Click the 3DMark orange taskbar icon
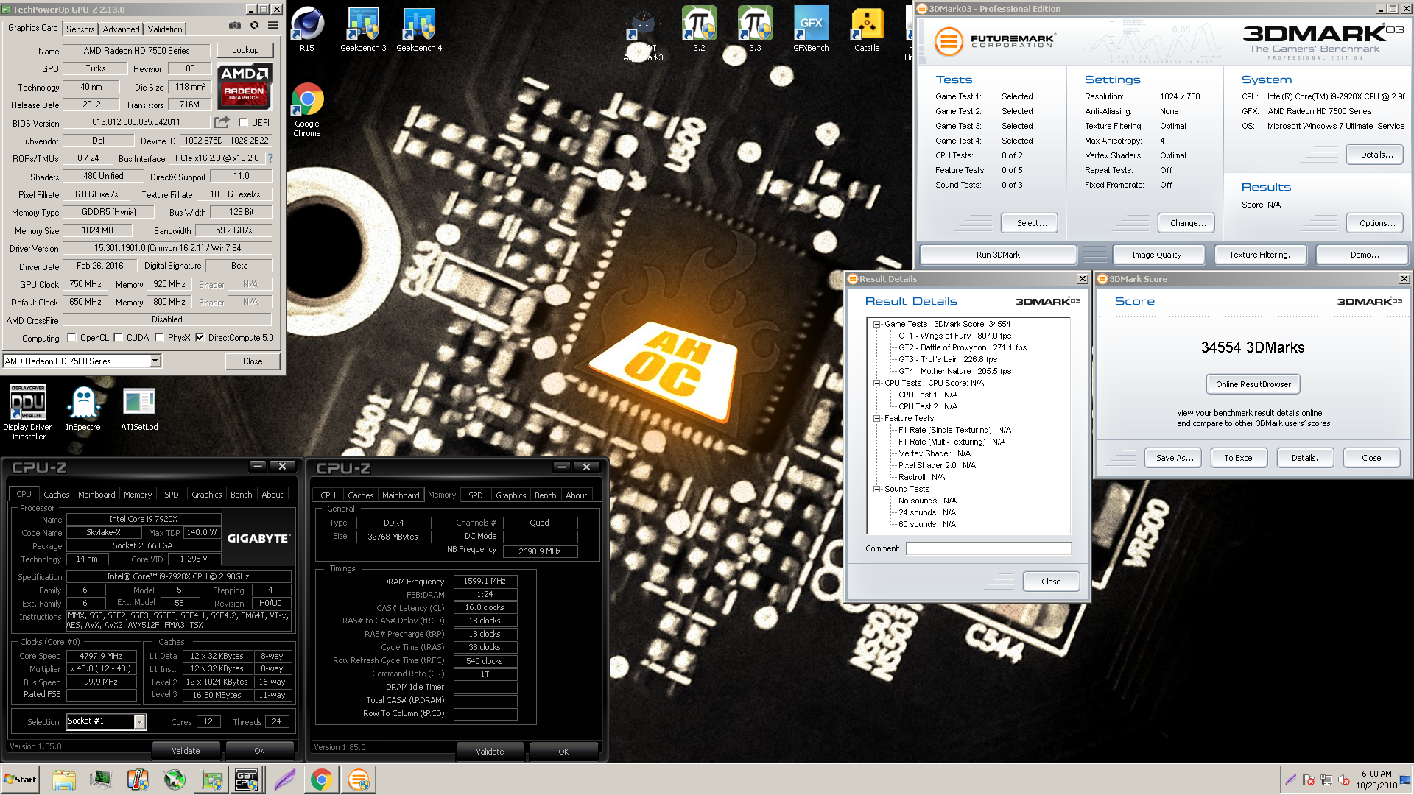This screenshot has width=1414, height=795. click(x=359, y=780)
